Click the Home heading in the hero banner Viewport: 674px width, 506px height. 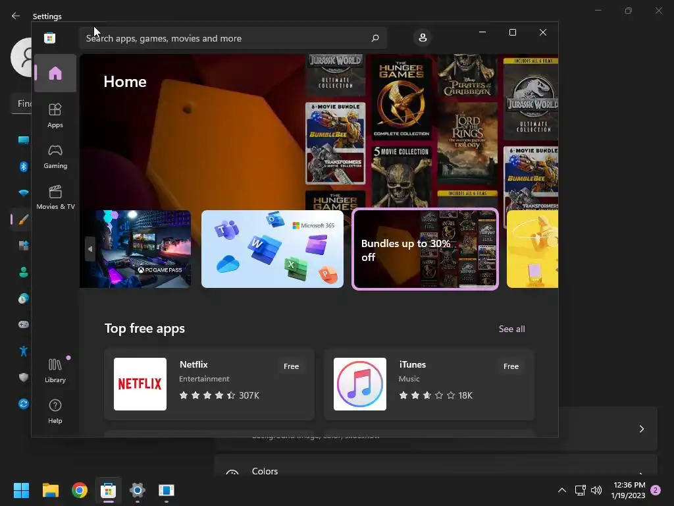(125, 82)
